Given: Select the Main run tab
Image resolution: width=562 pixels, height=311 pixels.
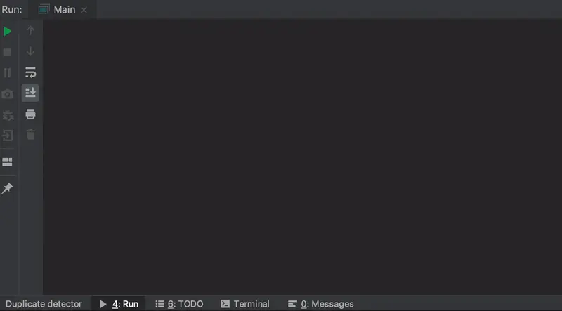Looking at the screenshot, I should (58, 9).
